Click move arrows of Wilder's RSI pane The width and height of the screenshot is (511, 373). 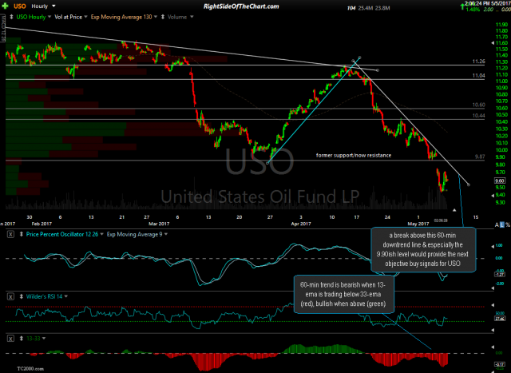point(22,296)
